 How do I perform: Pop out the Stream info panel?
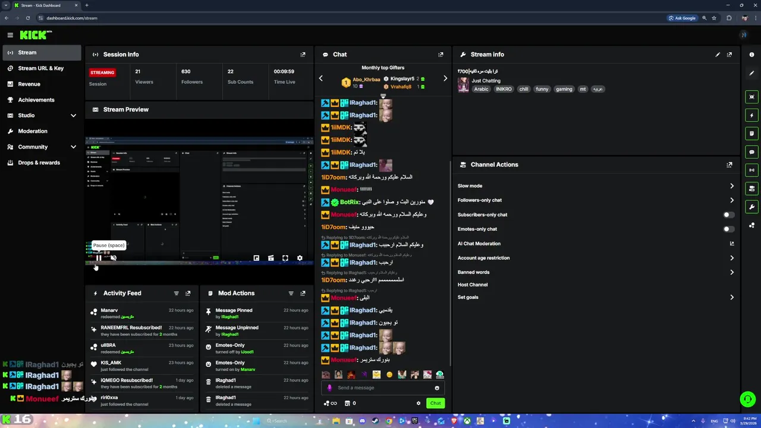[729, 55]
